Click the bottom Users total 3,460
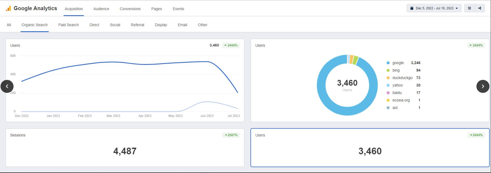The height and width of the screenshot is (173, 491). [370, 151]
